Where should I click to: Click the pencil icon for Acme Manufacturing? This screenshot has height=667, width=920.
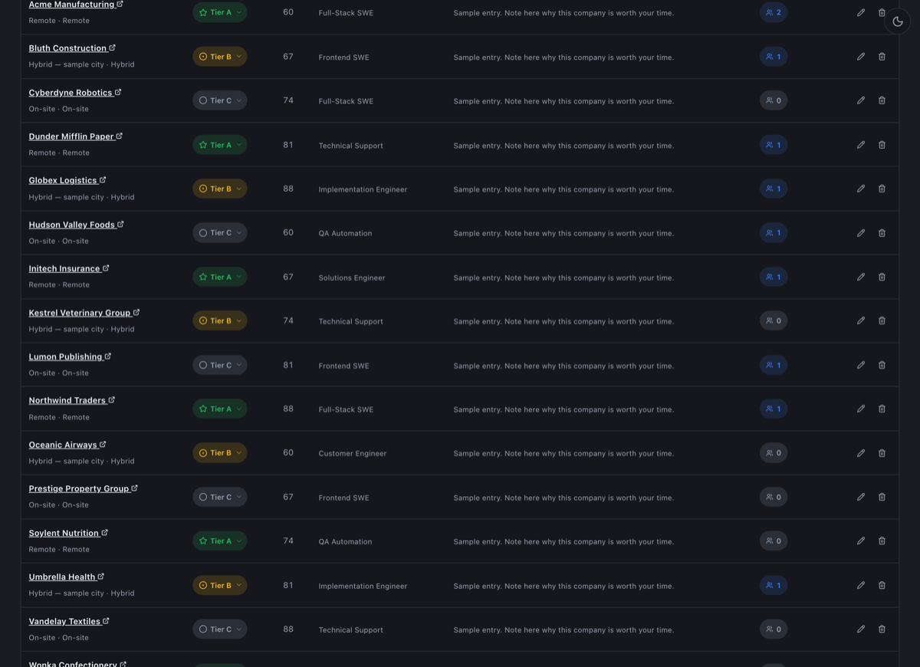click(x=861, y=12)
